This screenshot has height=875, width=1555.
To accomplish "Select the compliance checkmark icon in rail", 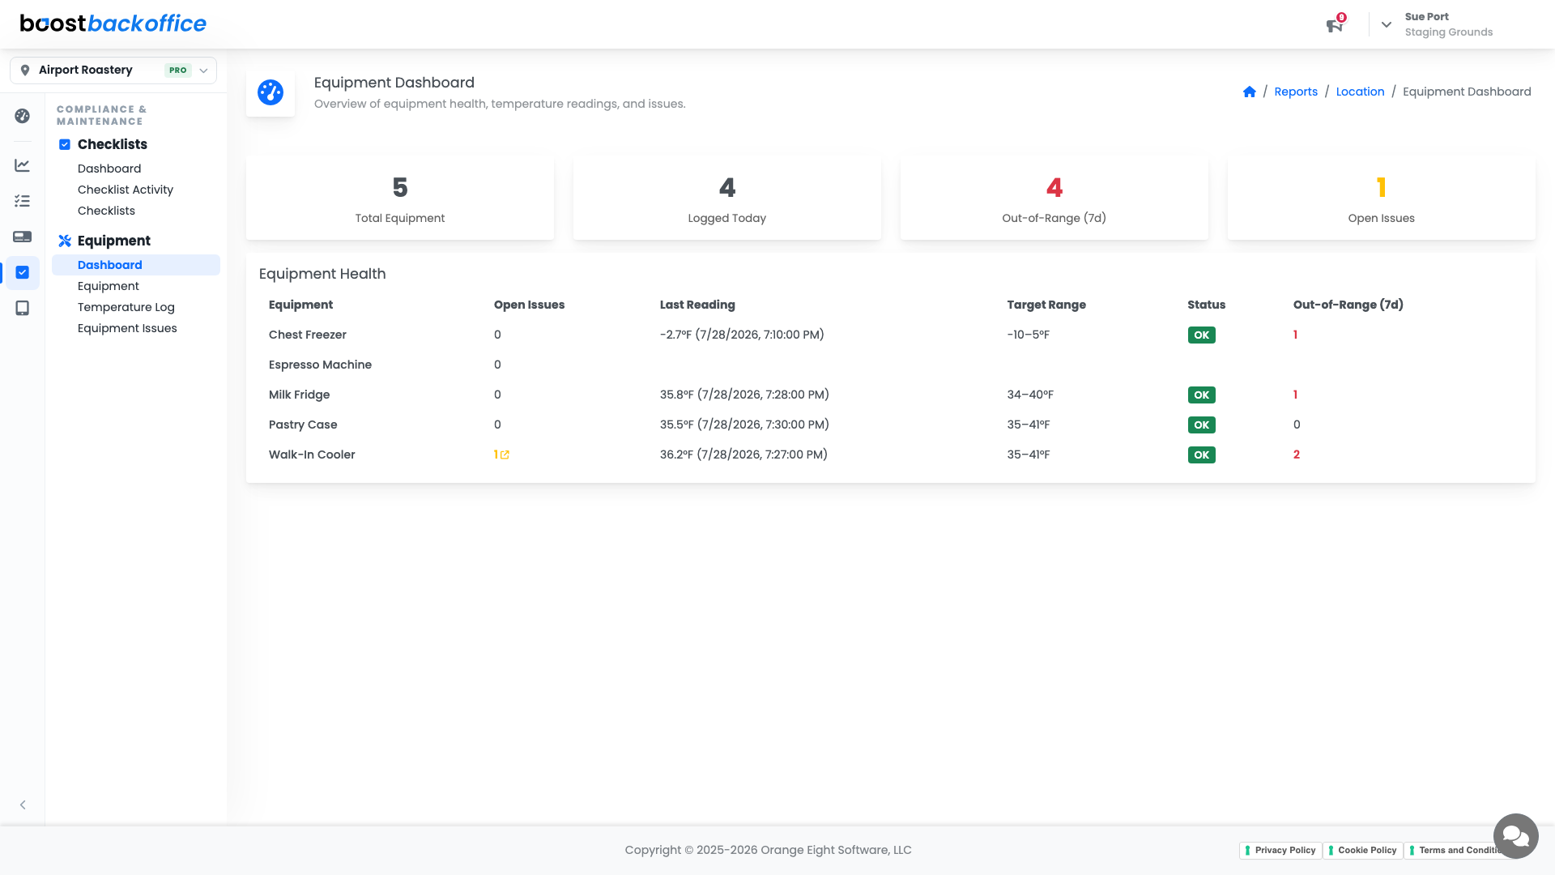I will pos(23,272).
